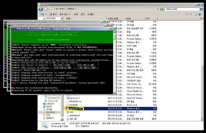Click the mapserv cmd scroll-up arrow
This screenshot has width=206, height=133.
[114, 32]
